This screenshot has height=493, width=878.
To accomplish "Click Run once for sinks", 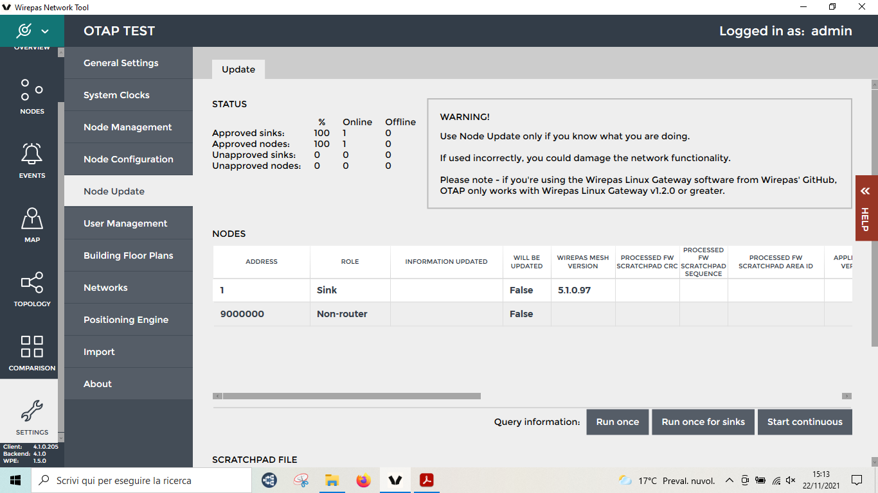I will (x=703, y=422).
